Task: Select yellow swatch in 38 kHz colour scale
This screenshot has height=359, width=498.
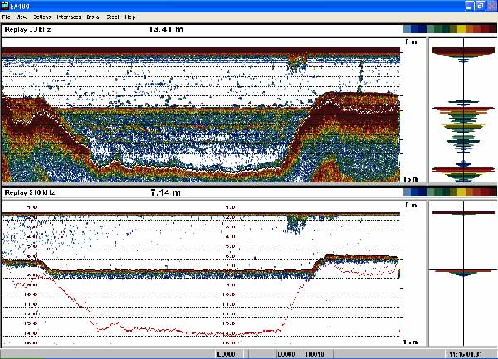Action: point(461,29)
